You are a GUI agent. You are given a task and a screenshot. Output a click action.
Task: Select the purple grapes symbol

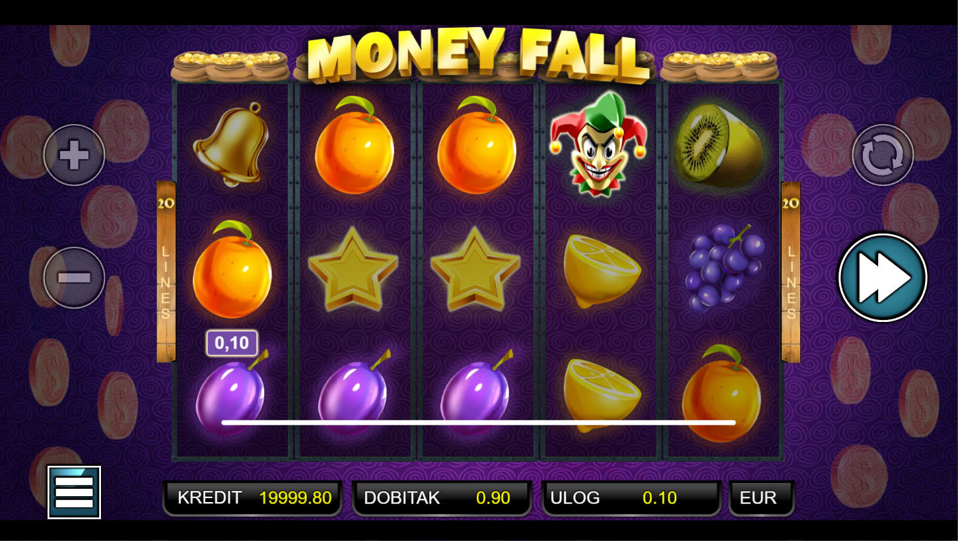(x=725, y=267)
